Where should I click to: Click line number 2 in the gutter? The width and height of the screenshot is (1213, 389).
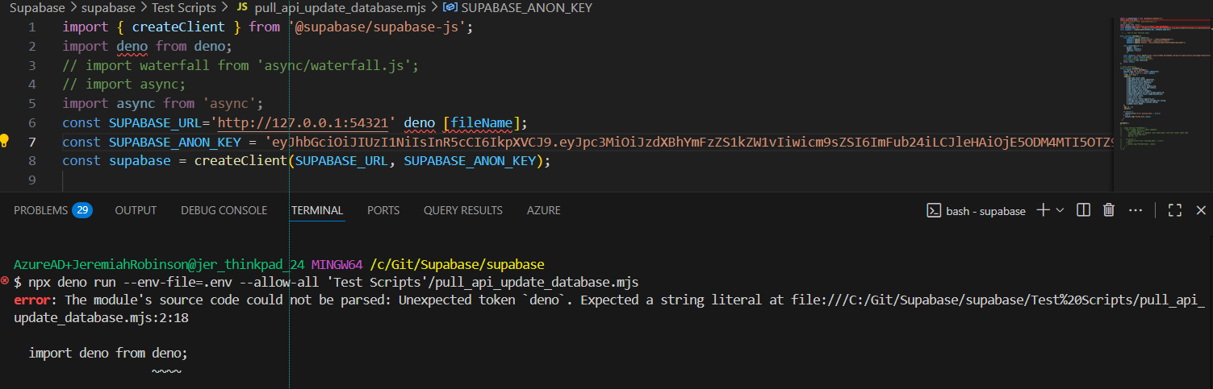[31, 46]
